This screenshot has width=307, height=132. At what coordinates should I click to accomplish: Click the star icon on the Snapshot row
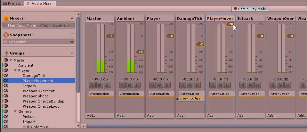(x=72, y=42)
